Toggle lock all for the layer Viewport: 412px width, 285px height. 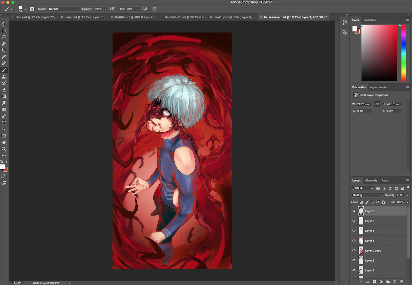[x=383, y=202]
